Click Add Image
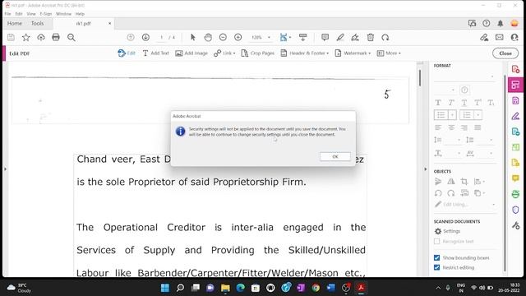 pos(191,53)
